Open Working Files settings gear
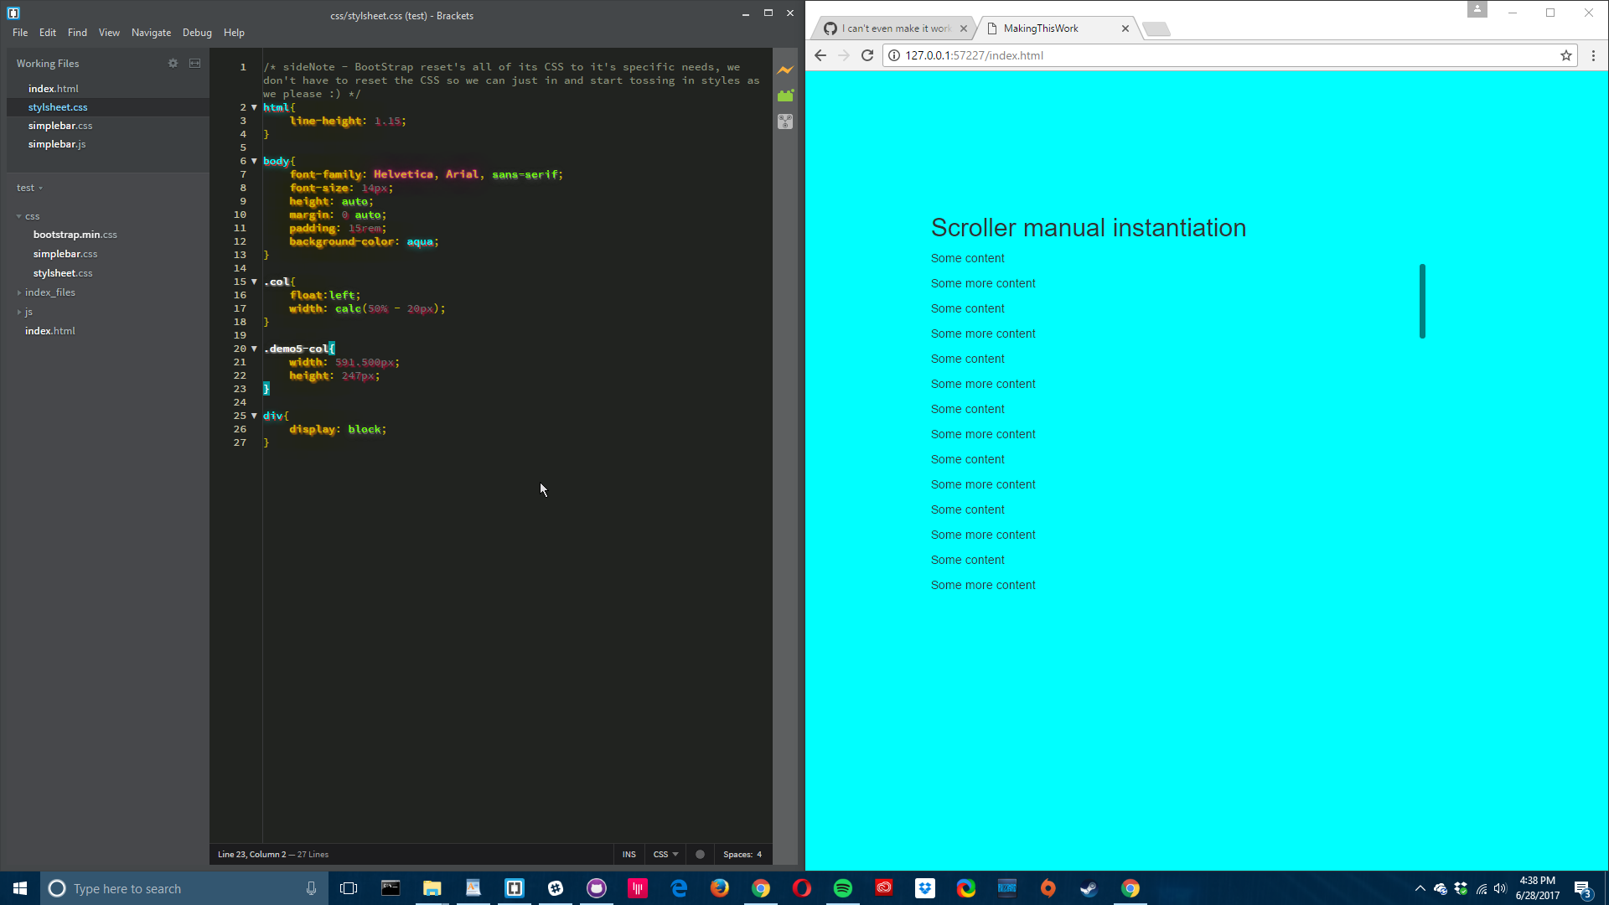The image size is (1609, 905). (x=173, y=63)
